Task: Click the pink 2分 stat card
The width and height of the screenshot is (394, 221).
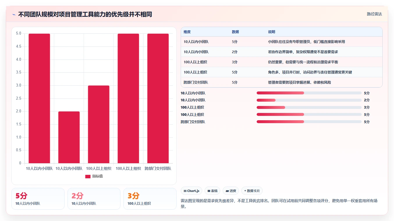Action: tap(94, 199)
